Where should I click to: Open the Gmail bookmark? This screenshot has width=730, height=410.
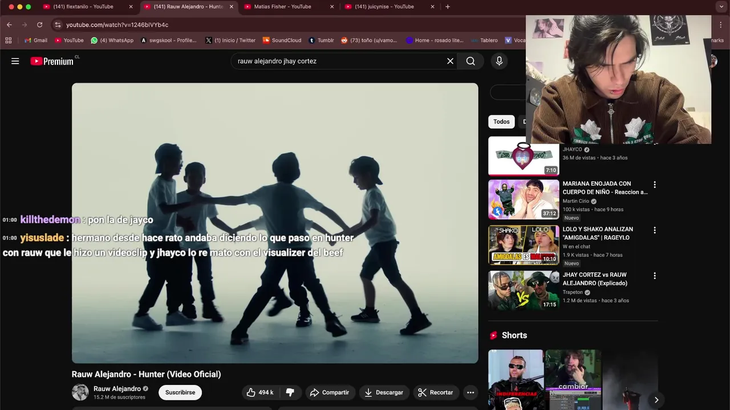(36, 40)
